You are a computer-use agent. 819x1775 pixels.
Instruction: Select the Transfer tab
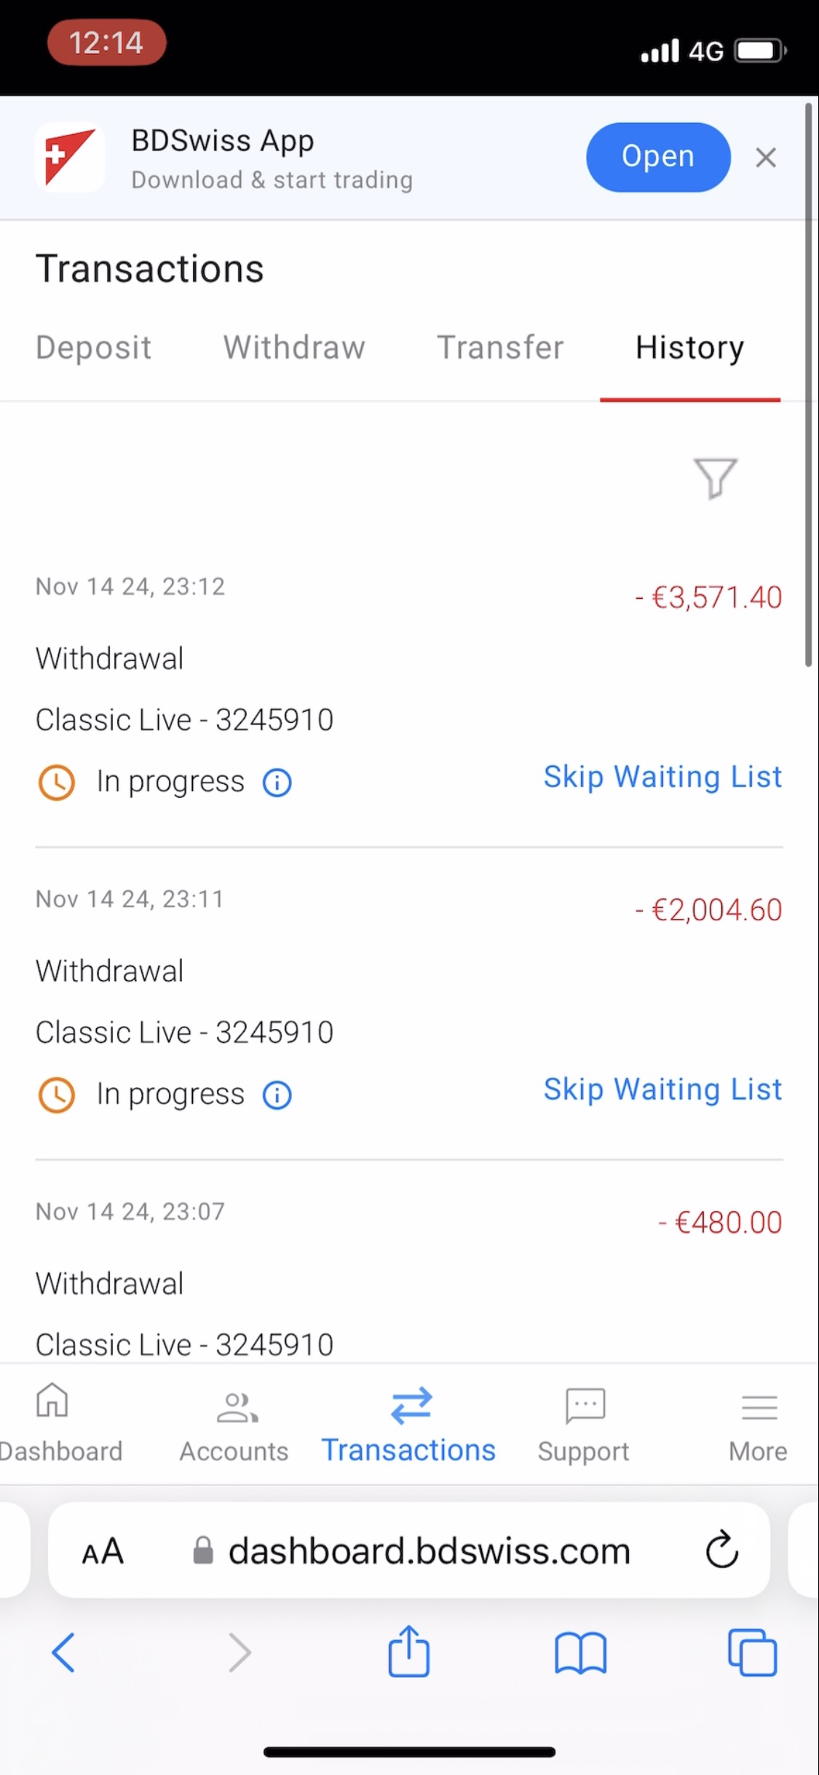(x=500, y=348)
